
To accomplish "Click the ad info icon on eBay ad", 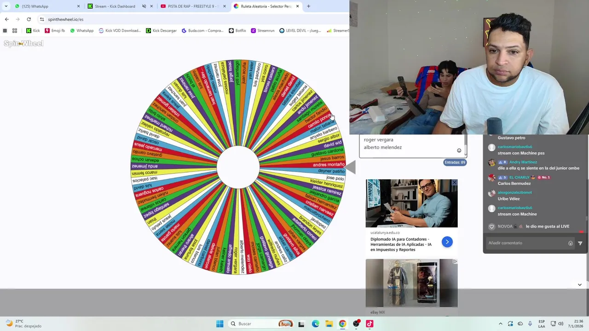I will pos(455,262).
